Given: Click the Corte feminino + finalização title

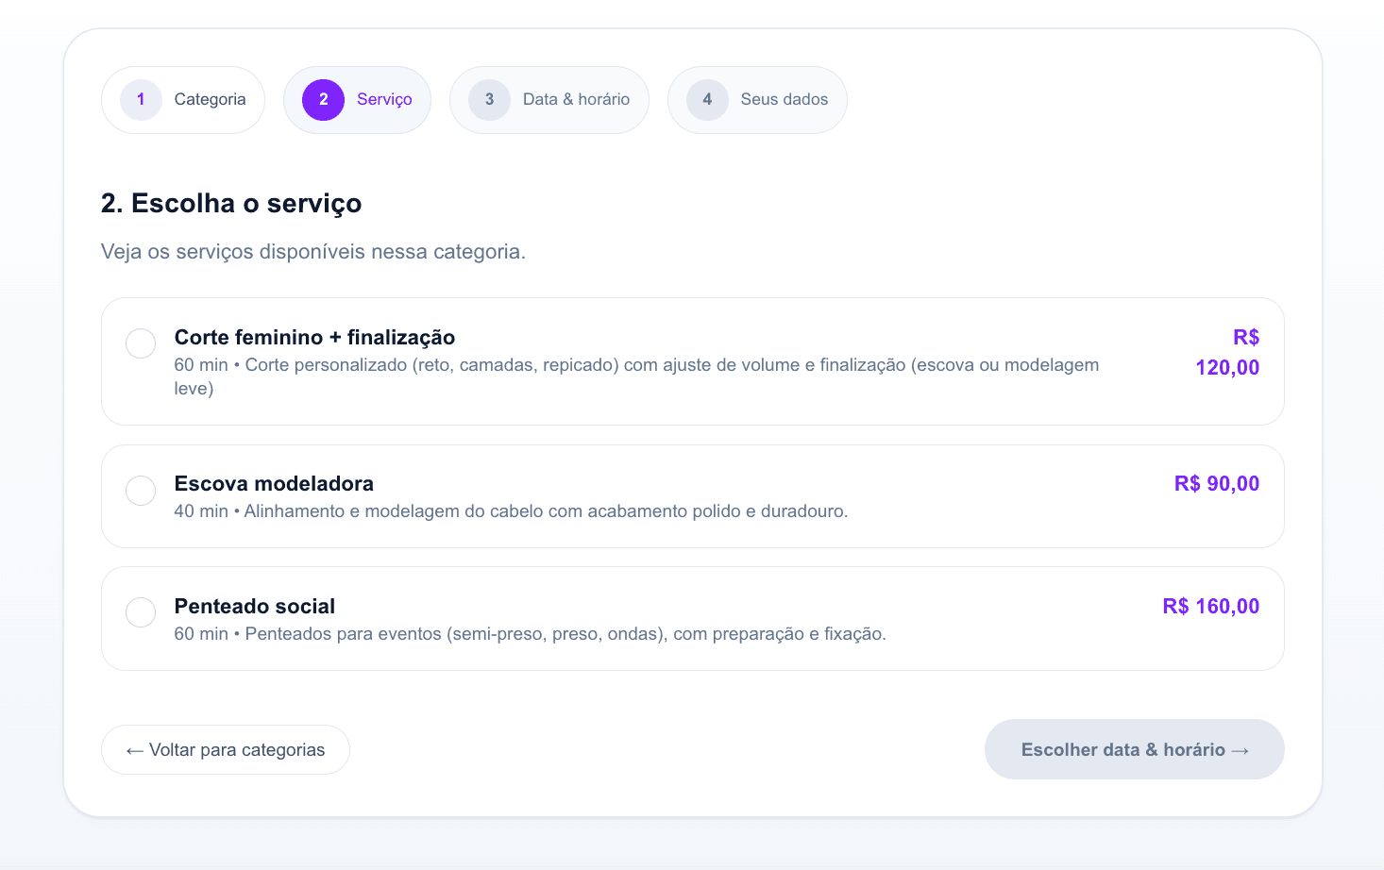Looking at the screenshot, I should (314, 337).
